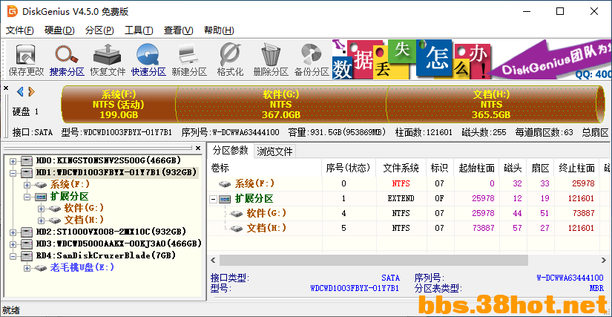Select 软件(G:) partition block in disk map
Viewport: 612px width, 317px height.
click(281, 104)
